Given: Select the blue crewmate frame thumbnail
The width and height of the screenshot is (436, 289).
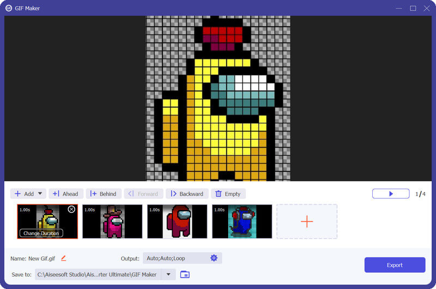Looking at the screenshot, I should click(x=242, y=221).
